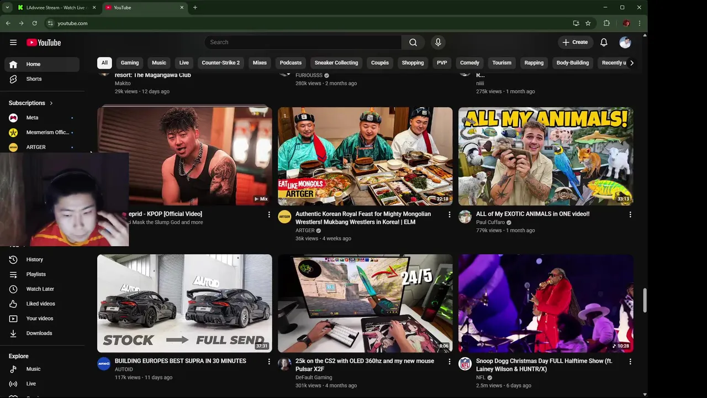This screenshot has height=398, width=707.
Task: Open Music under Explore
Action: 42,369
